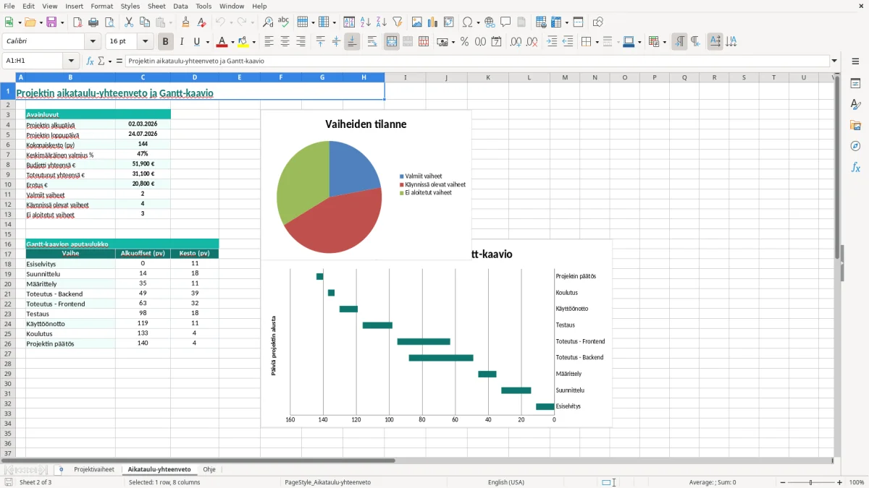The width and height of the screenshot is (869, 488).
Task: Toggle Merge and Center Cells
Action: tap(392, 42)
